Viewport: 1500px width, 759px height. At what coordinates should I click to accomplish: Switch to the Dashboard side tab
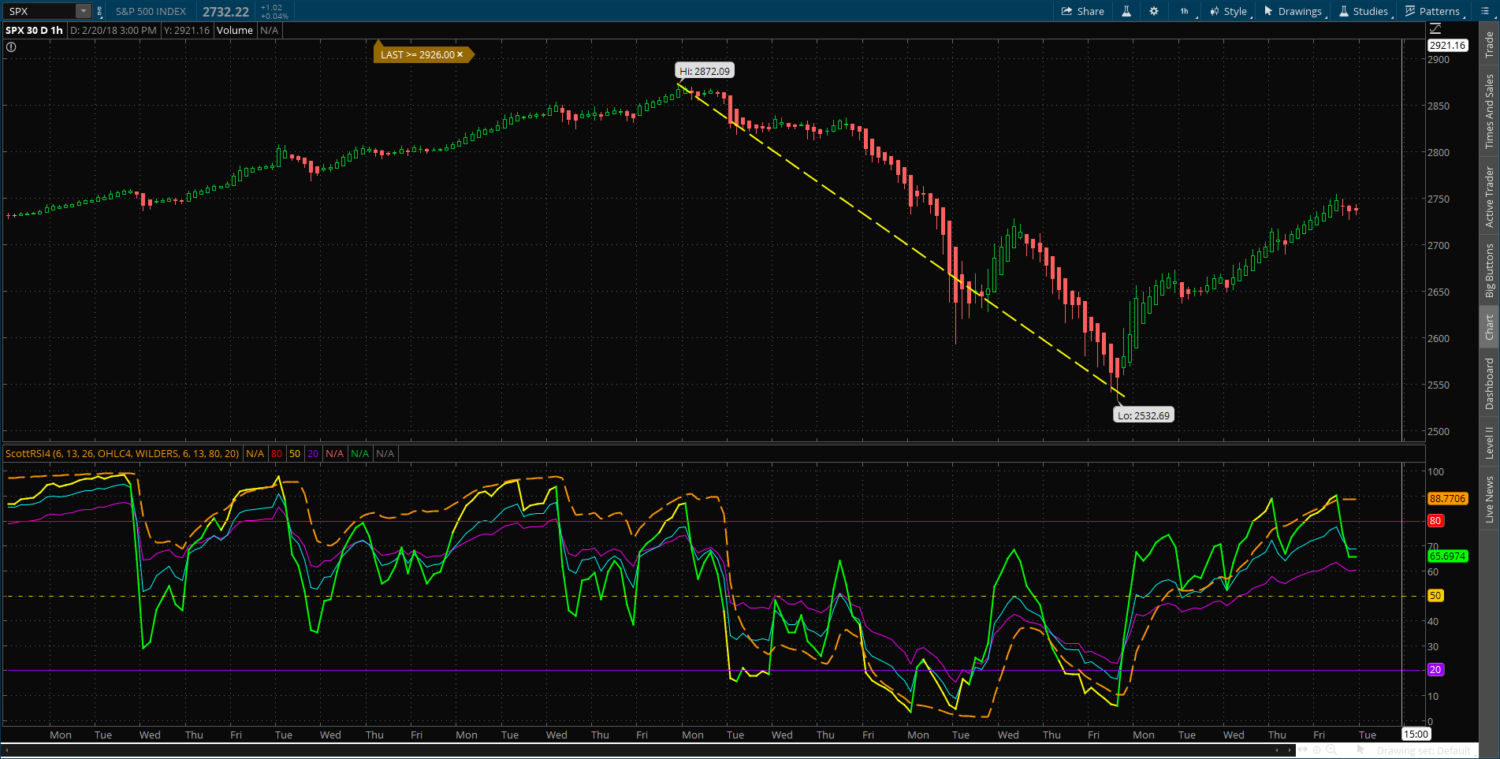[x=1489, y=384]
